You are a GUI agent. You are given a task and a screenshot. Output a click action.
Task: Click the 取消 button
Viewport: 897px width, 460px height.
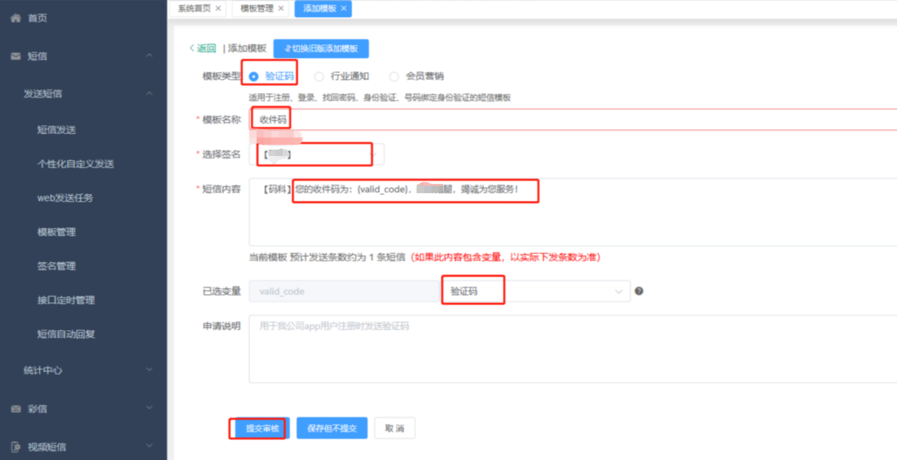point(394,428)
